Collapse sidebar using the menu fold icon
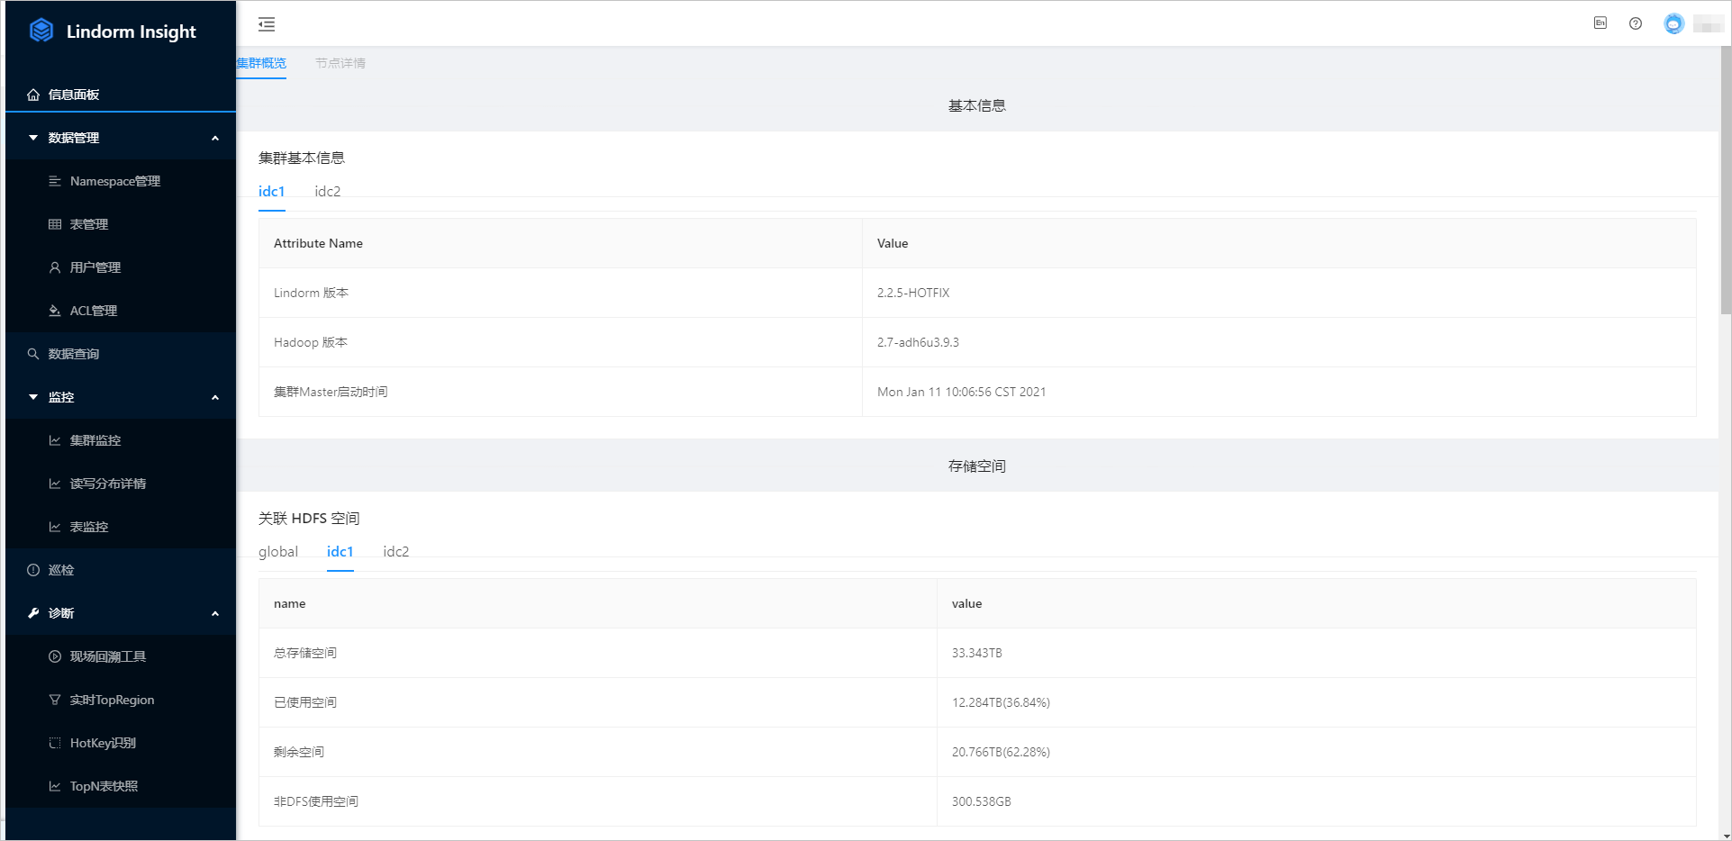This screenshot has width=1732, height=841. coord(267,24)
